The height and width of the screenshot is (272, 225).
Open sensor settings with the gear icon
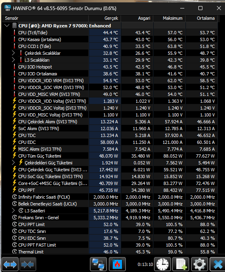pyautogui.click(x=200, y=264)
